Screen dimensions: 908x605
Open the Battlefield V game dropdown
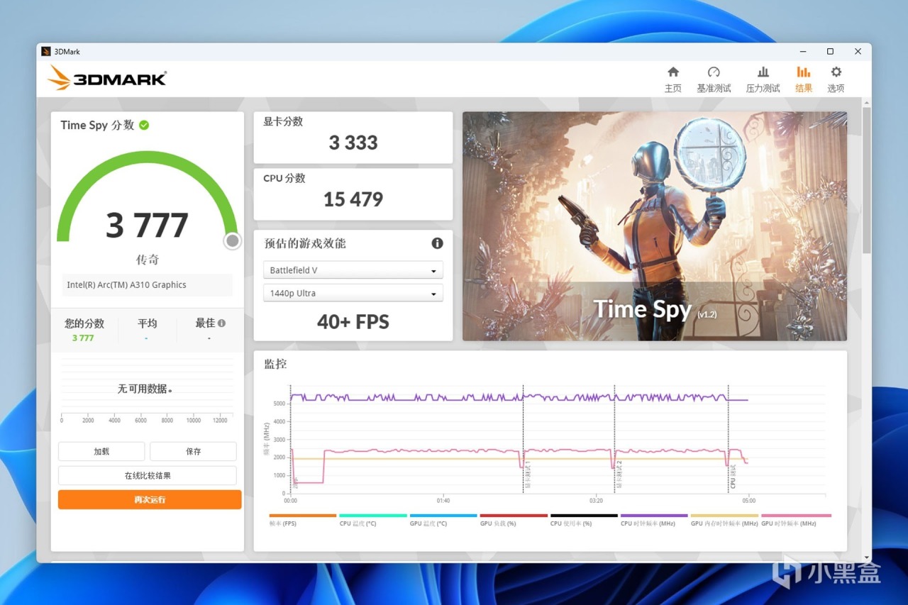point(353,270)
